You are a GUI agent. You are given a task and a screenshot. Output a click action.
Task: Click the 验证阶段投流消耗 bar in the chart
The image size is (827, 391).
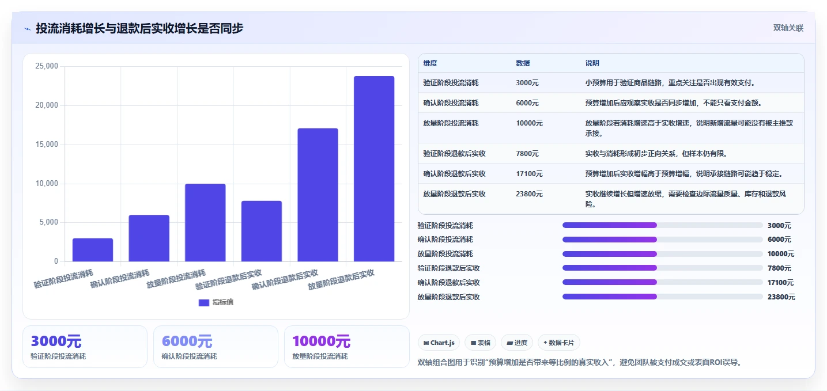pos(93,250)
